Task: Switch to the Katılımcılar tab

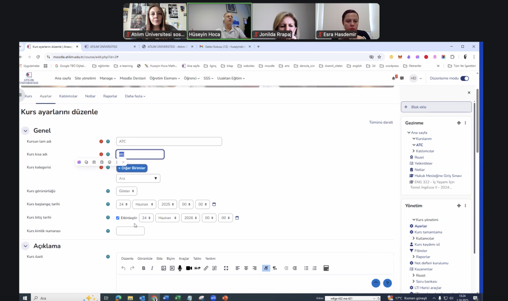Action: [x=68, y=96]
